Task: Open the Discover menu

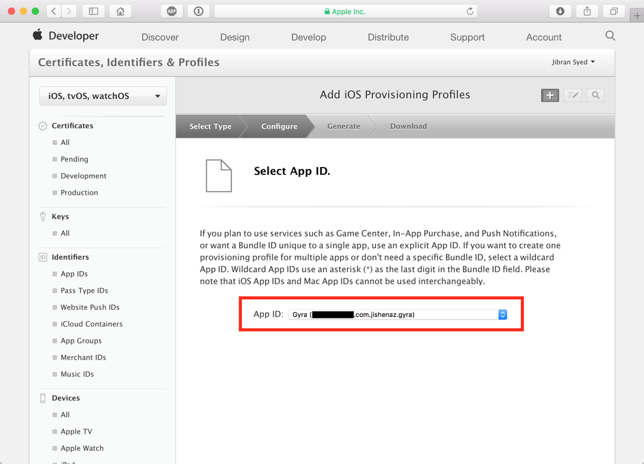Action: 160,37
